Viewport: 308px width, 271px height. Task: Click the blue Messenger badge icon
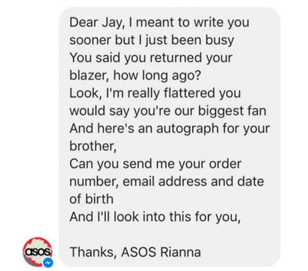pos(48,263)
